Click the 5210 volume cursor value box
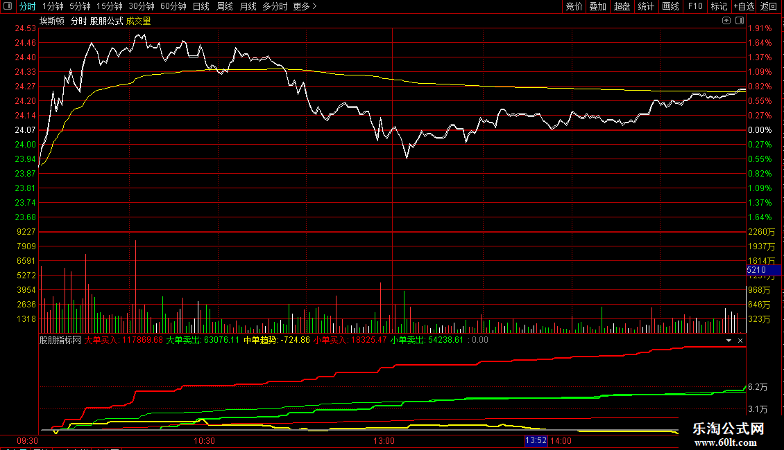The height and width of the screenshot is (450, 784). pos(763,270)
